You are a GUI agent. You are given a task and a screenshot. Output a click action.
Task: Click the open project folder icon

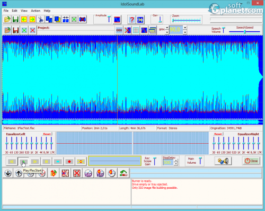[x=7, y=30]
